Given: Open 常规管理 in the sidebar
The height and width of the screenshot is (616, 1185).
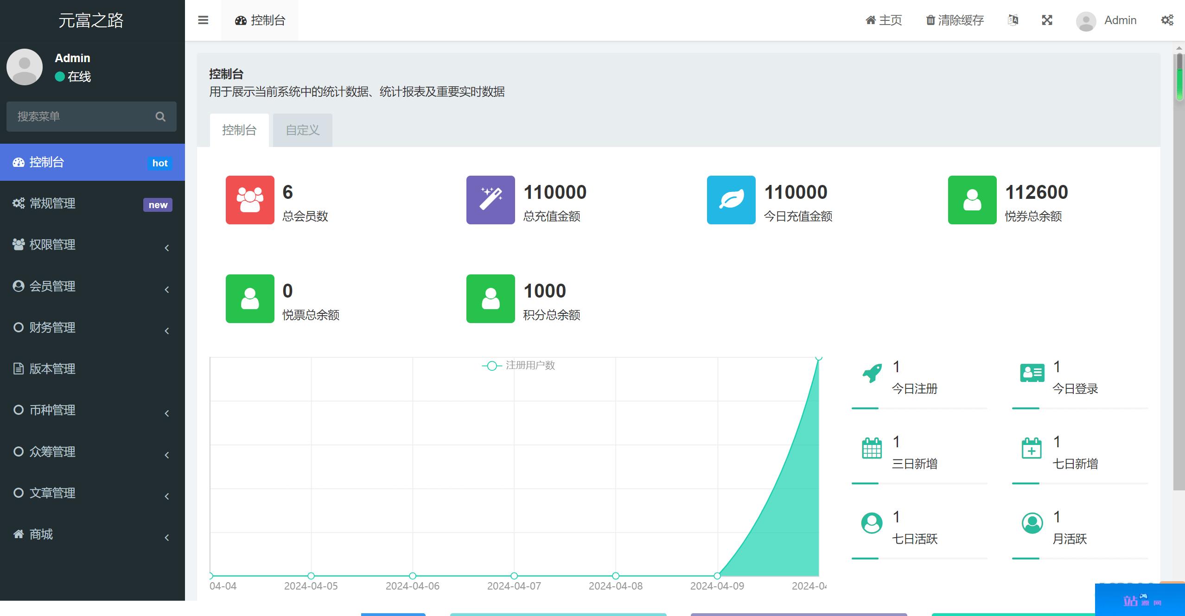Looking at the screenshot, I should [92, 203].
